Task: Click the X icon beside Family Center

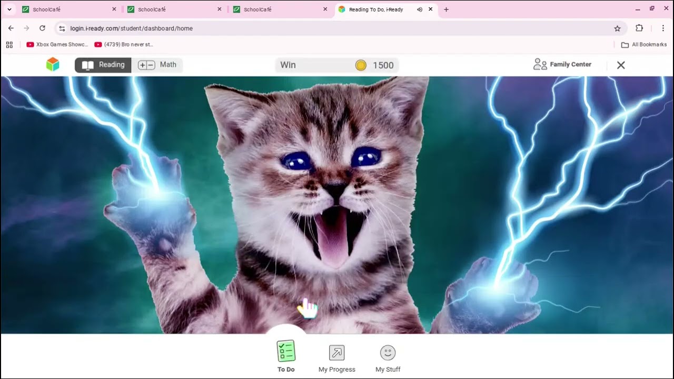Action: point(621,65)
